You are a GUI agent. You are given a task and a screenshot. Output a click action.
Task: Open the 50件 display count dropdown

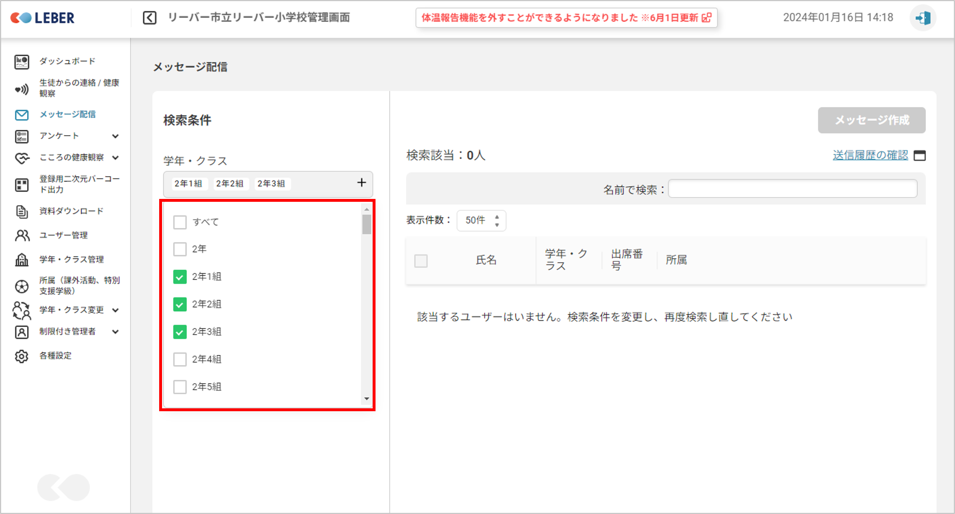(481, 220)
